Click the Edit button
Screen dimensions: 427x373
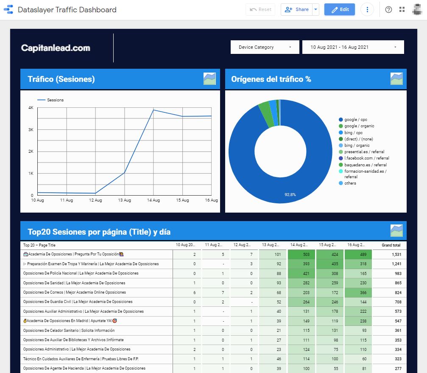click(x=340, y=9)
